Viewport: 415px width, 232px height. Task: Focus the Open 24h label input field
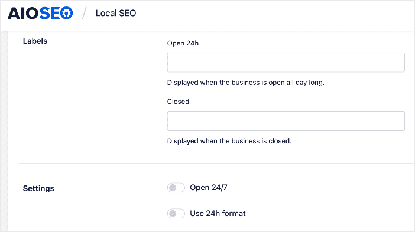tap(286, 63)
